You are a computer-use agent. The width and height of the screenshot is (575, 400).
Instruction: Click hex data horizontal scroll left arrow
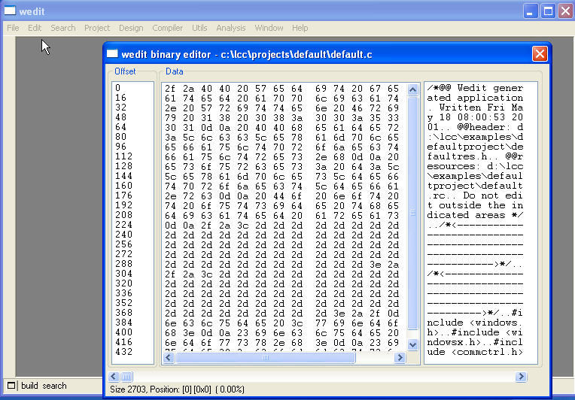pyautogui.click(x=169, y=357)
